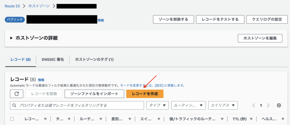Open the Route 53 breadcrumb link

(x=12, y=6)
